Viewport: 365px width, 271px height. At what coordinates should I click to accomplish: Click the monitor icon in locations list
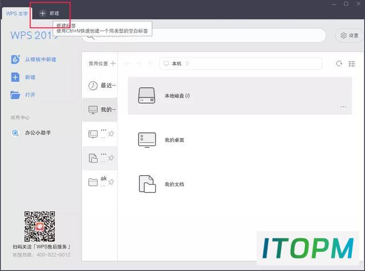click(x=93, y=110)
